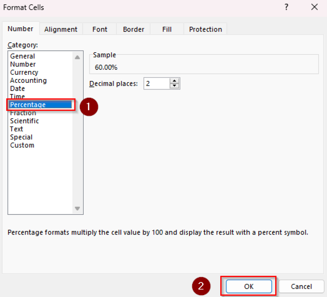Switch to the Alignment tab
Viewport: 327px width, 297px height.
[61, 29]
